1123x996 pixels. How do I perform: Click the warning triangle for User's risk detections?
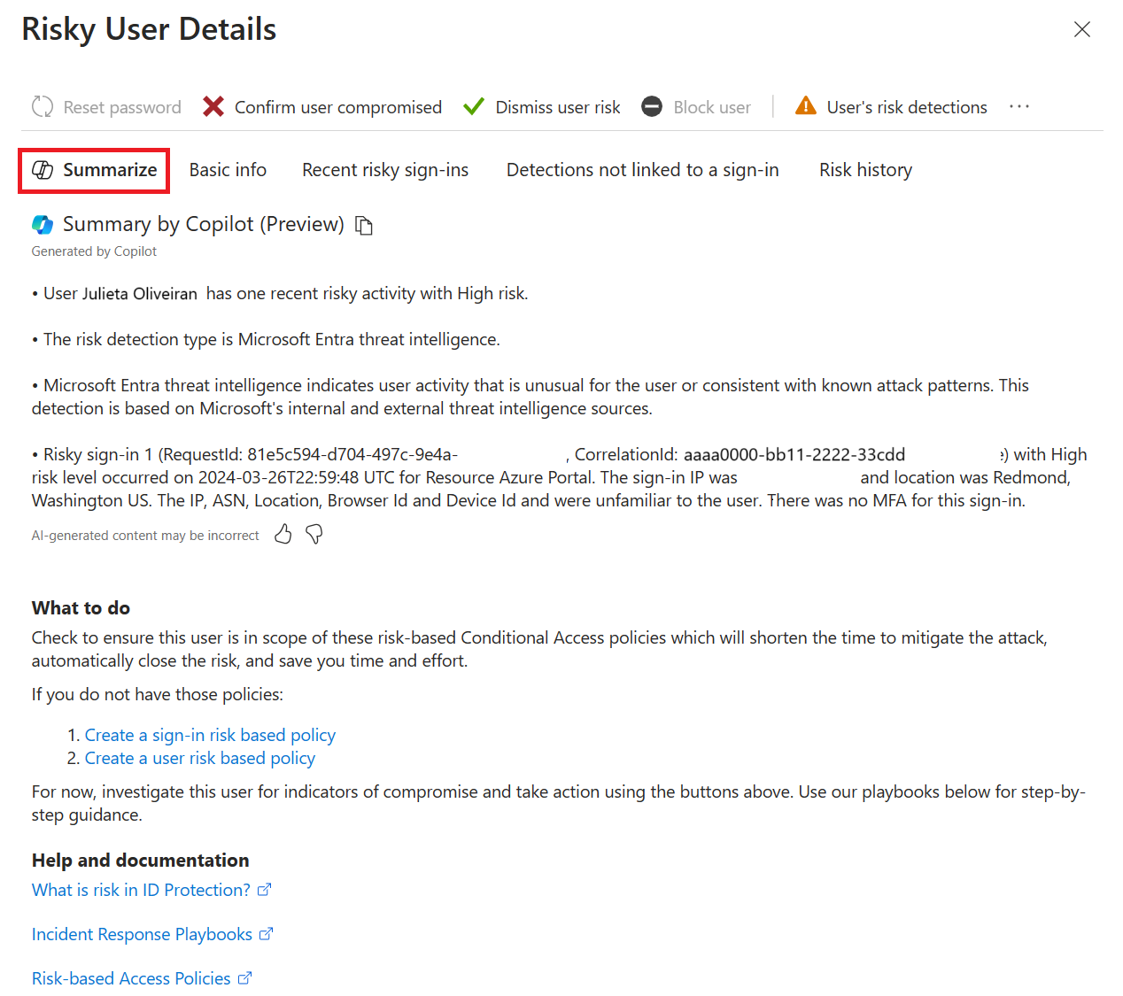(805, 105)
